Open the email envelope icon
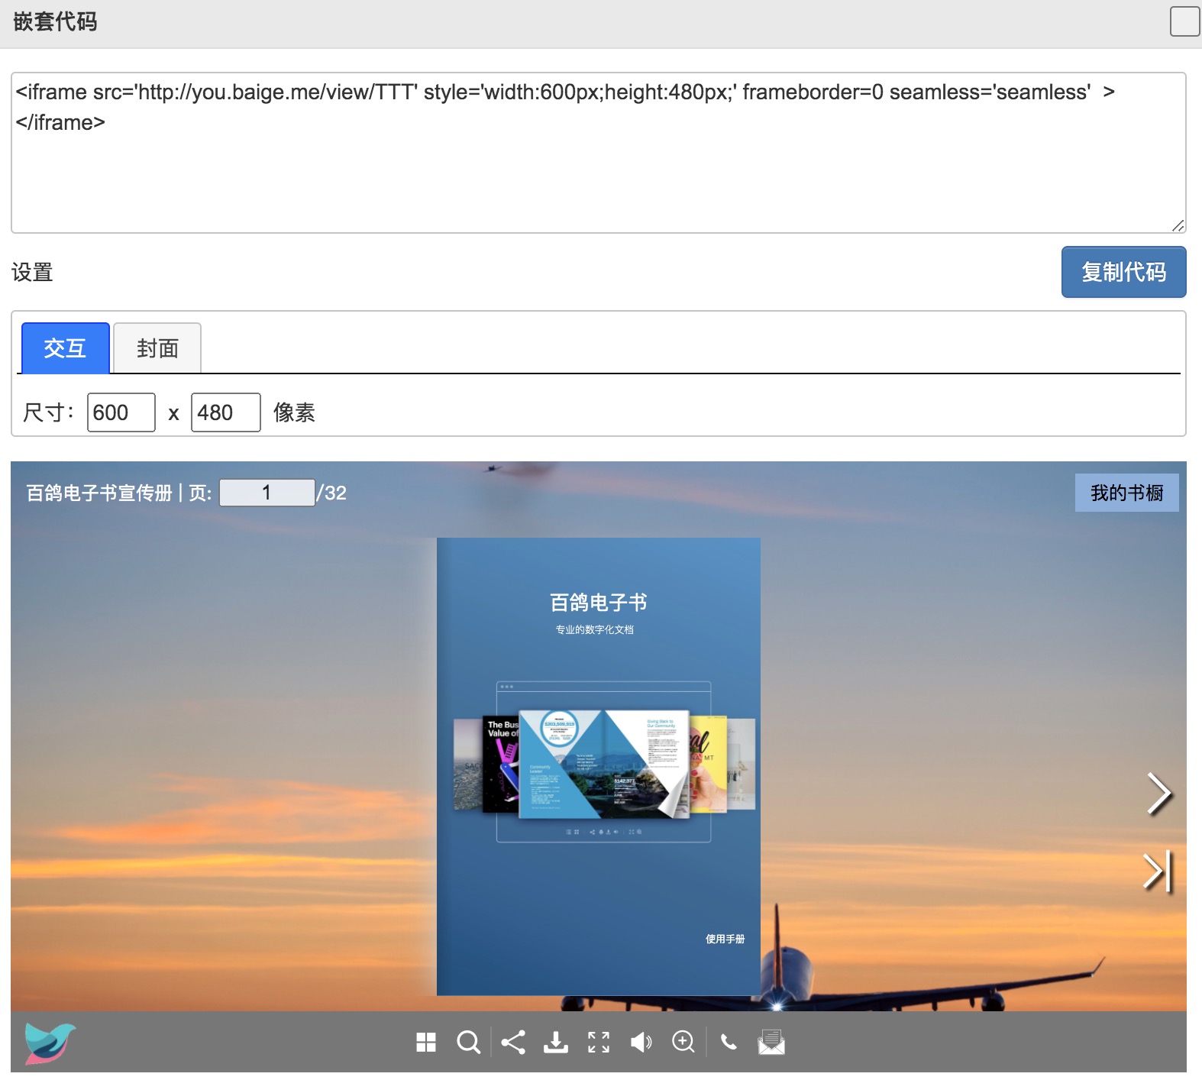1202x1080 pixels. 771,1042
